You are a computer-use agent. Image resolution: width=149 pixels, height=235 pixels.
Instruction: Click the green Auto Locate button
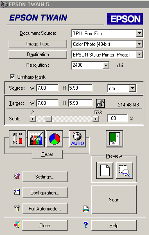[x=115, y=139]
